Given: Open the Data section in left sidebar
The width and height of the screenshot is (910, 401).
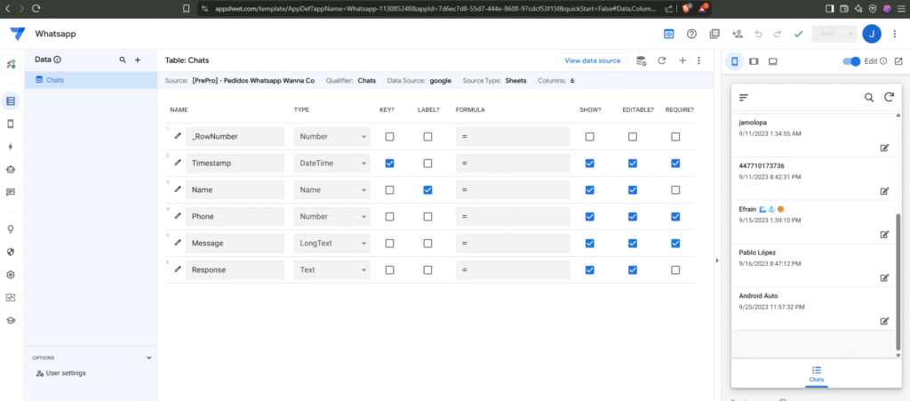Looking at the screenshot, I should click(x=11, y=101).
